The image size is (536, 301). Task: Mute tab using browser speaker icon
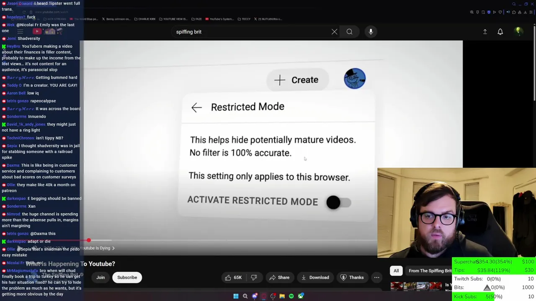pos(508,12)
